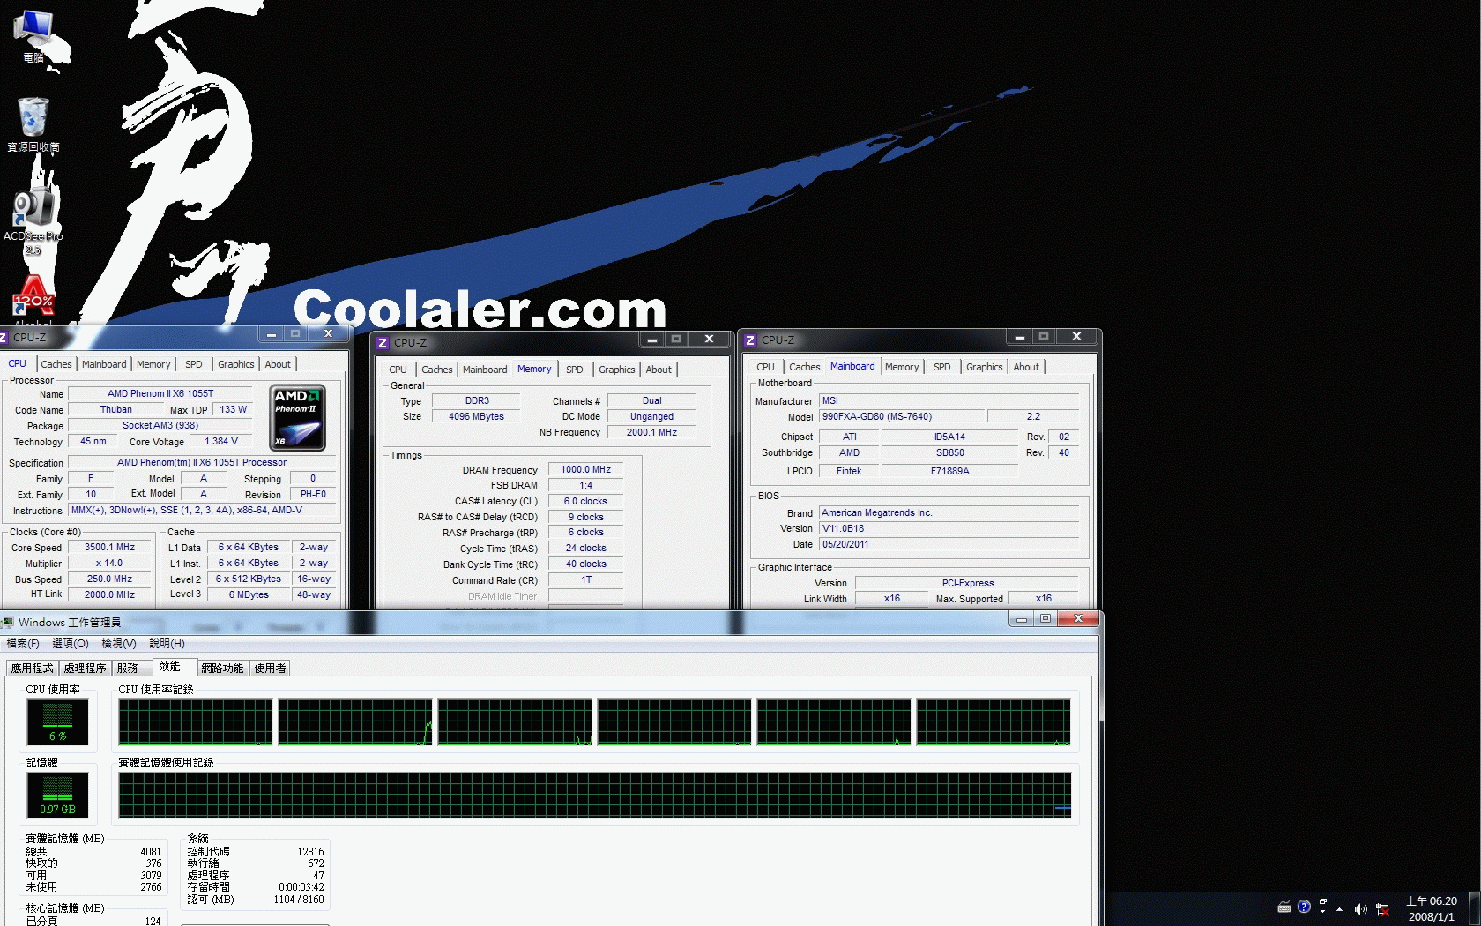Click the Windows Task Manager title bar icon
The image size is (1481, 926).
8,623
